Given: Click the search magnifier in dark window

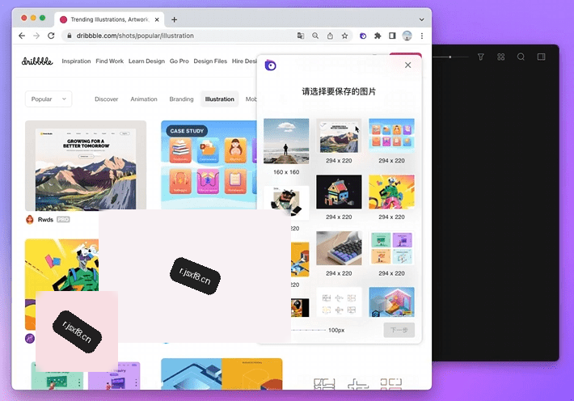Looking at the screenshot, I should (521, 57).
